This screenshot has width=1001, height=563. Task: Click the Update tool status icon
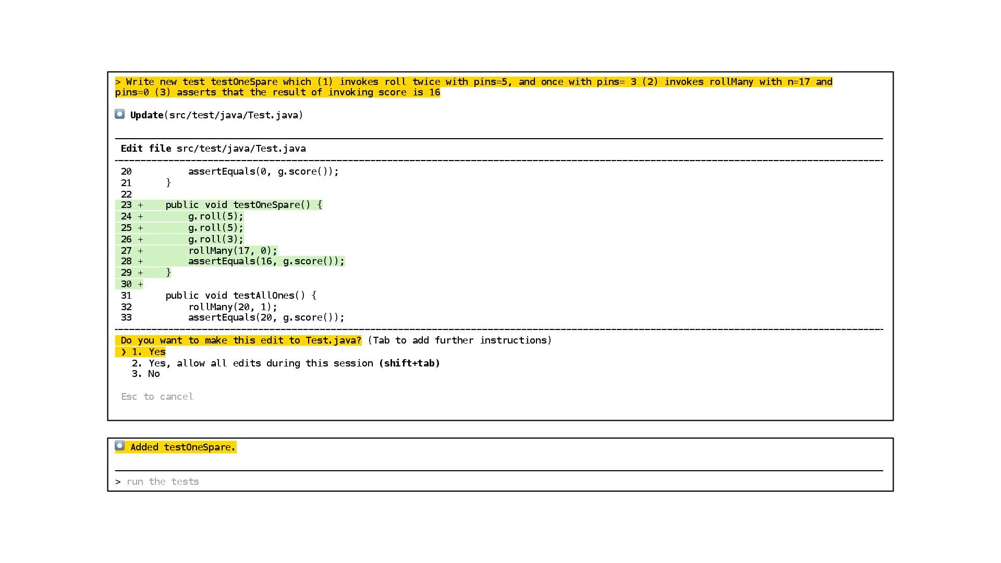(x=119, y=114)
